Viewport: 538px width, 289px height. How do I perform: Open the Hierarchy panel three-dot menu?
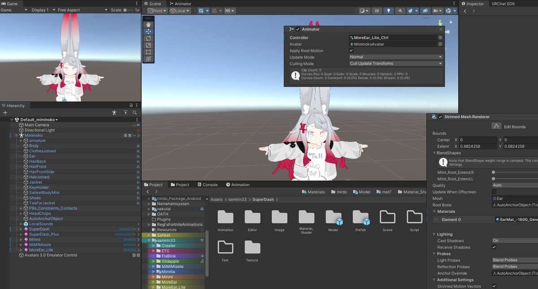(x=137, y=105)
